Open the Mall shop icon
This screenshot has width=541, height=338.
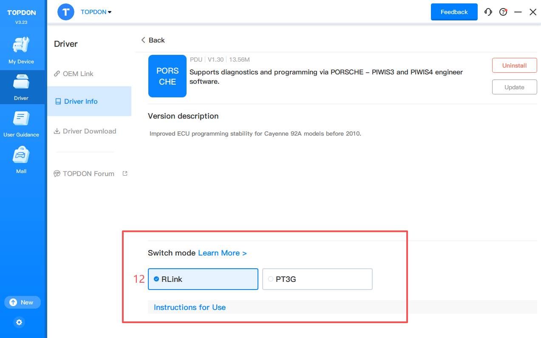21,156
